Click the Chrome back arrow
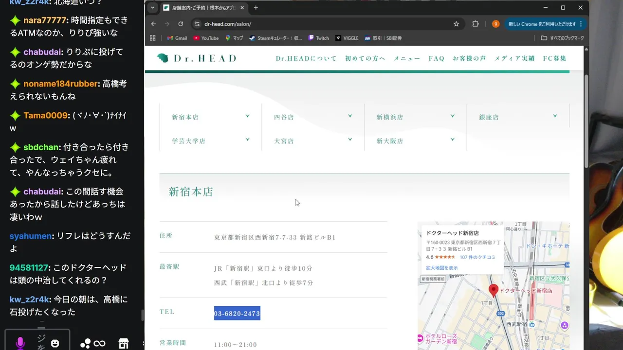Screen dimensions: 623x350 point(153,24)
